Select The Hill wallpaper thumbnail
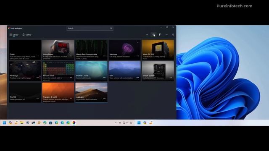The width and height of the screenshot is (269, 151). pyautogui.click(x=25, y=93)
